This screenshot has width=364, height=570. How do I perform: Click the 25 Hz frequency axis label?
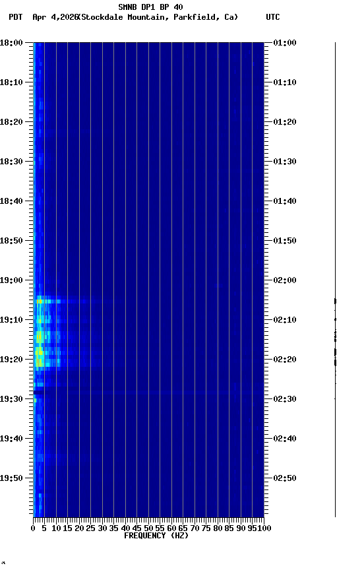90,528
